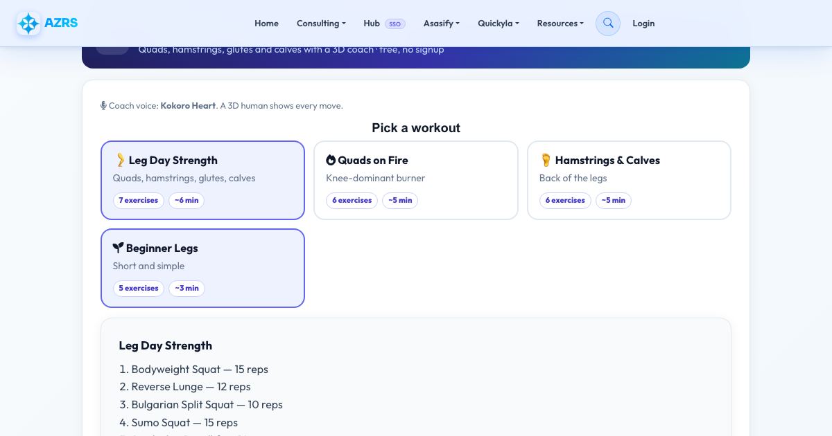The height and width of the screenshot is (436, 832).
Task: Expand the Resources dropdown
Action: pyautogui.click(x=560, y=24)
